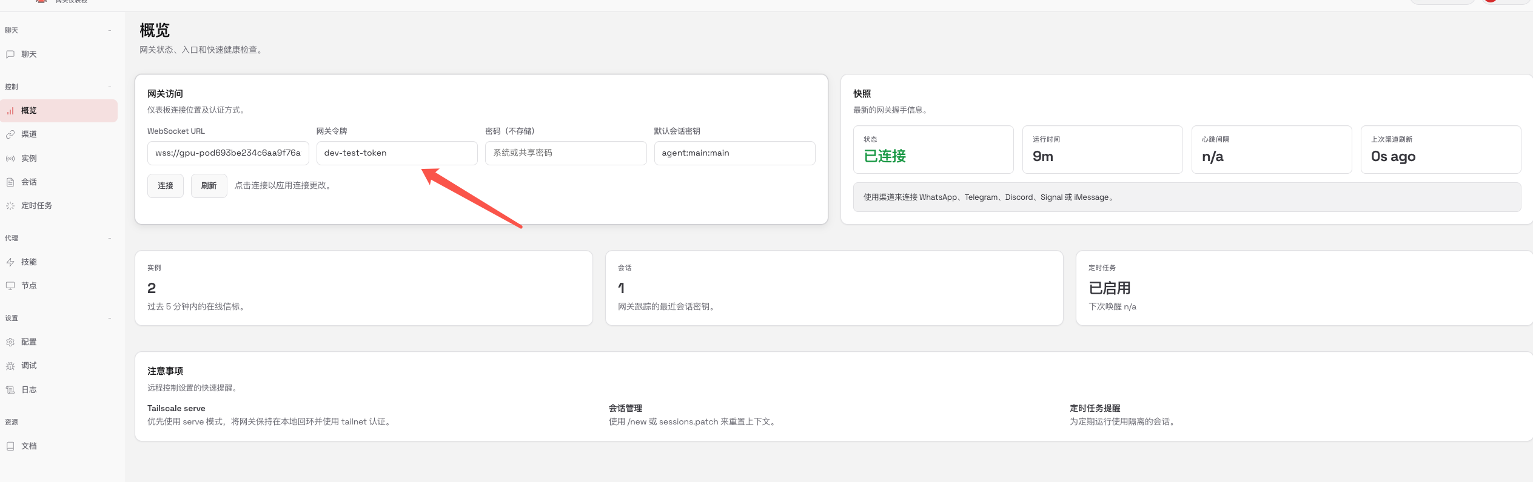The width and height of the screenshot is (1533, 482).
Task: Click the 定时任务 spinner icon
Action: (10, 206)
